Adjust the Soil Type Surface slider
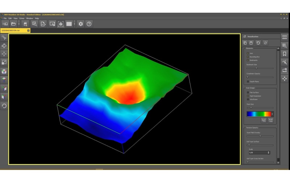The height and width of the screenshot is (183, 290). click(260, 145)
